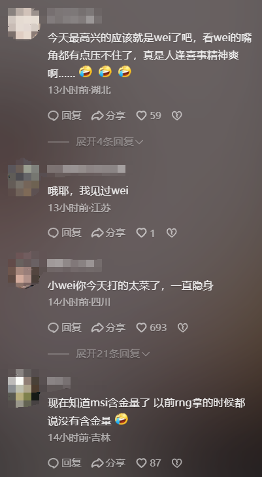Reply to the Sichuan comment about 小wei
This screenshot has height=477, width=262.
pos(65,328)
